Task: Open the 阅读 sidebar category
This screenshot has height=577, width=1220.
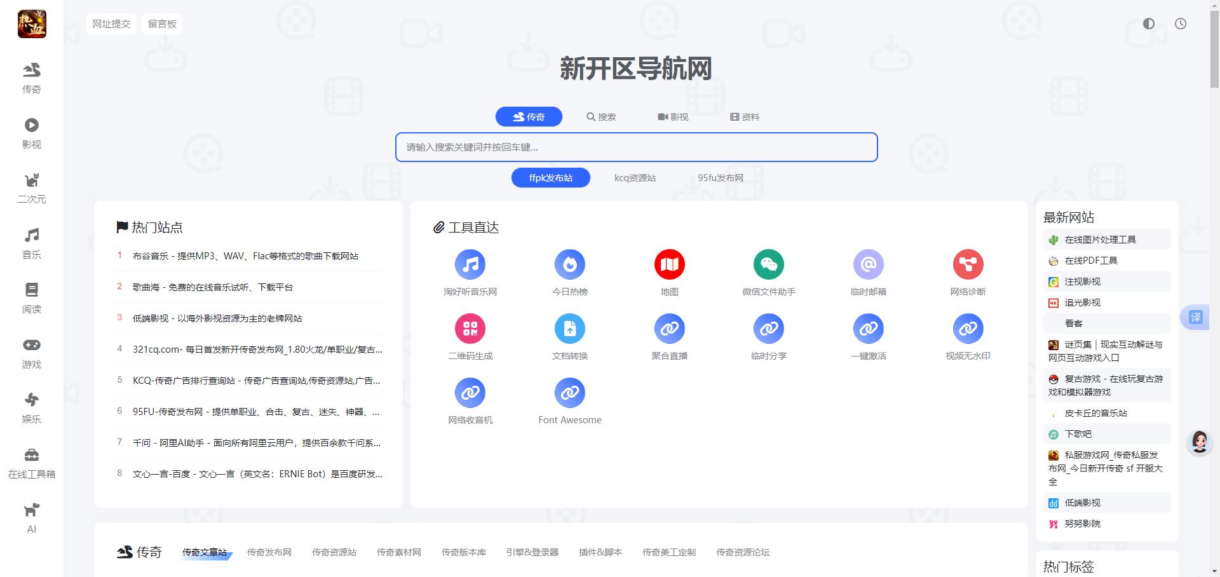Action: (32, 298)
